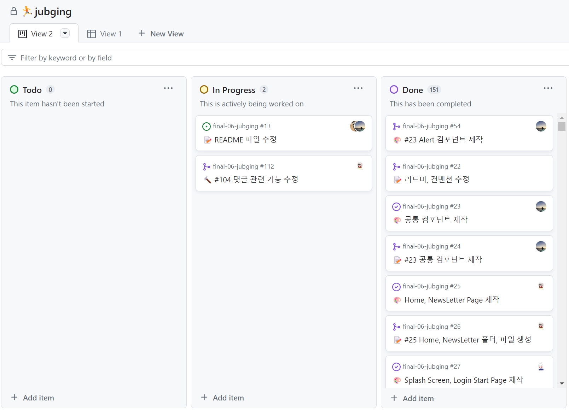Click the pull request icon on card #112

pos(207,166)
